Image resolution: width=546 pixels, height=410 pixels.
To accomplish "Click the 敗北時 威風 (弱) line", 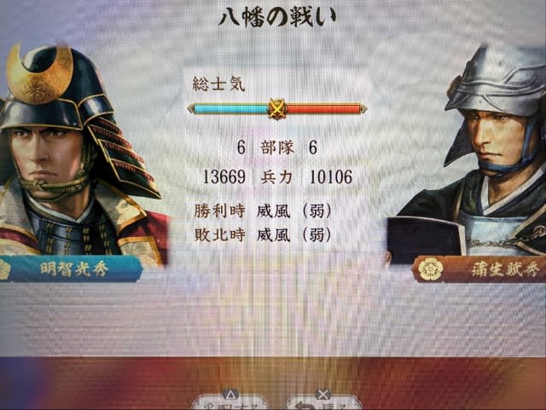I will tap(263, 235).
